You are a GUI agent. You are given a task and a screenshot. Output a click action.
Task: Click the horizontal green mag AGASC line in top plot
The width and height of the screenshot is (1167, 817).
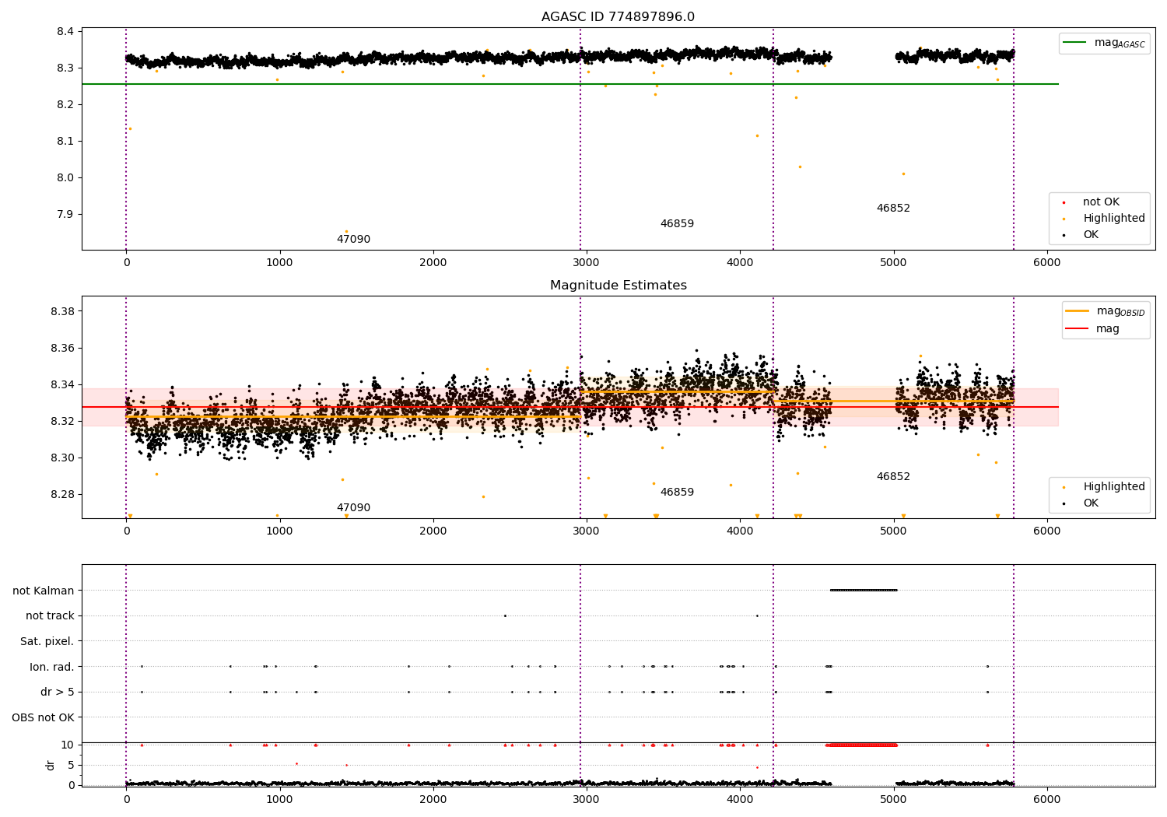pyautogui.click(x=570, y=84)
